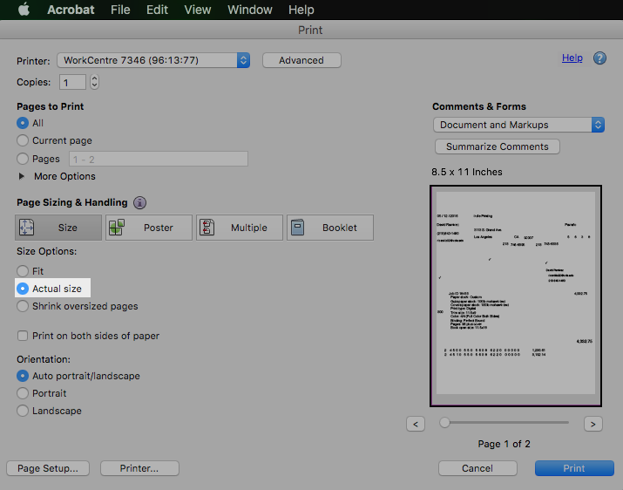Screen dimensions: 623x490
Task: Select Landscape orientation
Action: pos(23,411)
